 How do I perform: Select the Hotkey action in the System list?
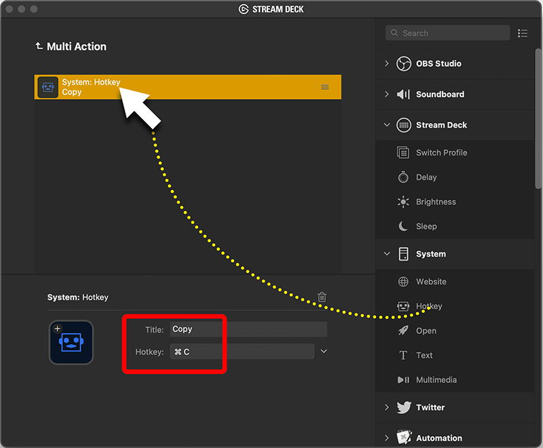point(429,306)
